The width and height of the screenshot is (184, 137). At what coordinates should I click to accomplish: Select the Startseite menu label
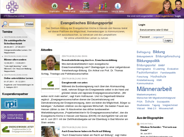pos(54,11)
